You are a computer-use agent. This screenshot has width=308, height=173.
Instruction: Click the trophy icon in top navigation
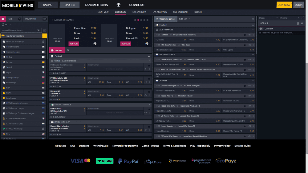point(119,5)
